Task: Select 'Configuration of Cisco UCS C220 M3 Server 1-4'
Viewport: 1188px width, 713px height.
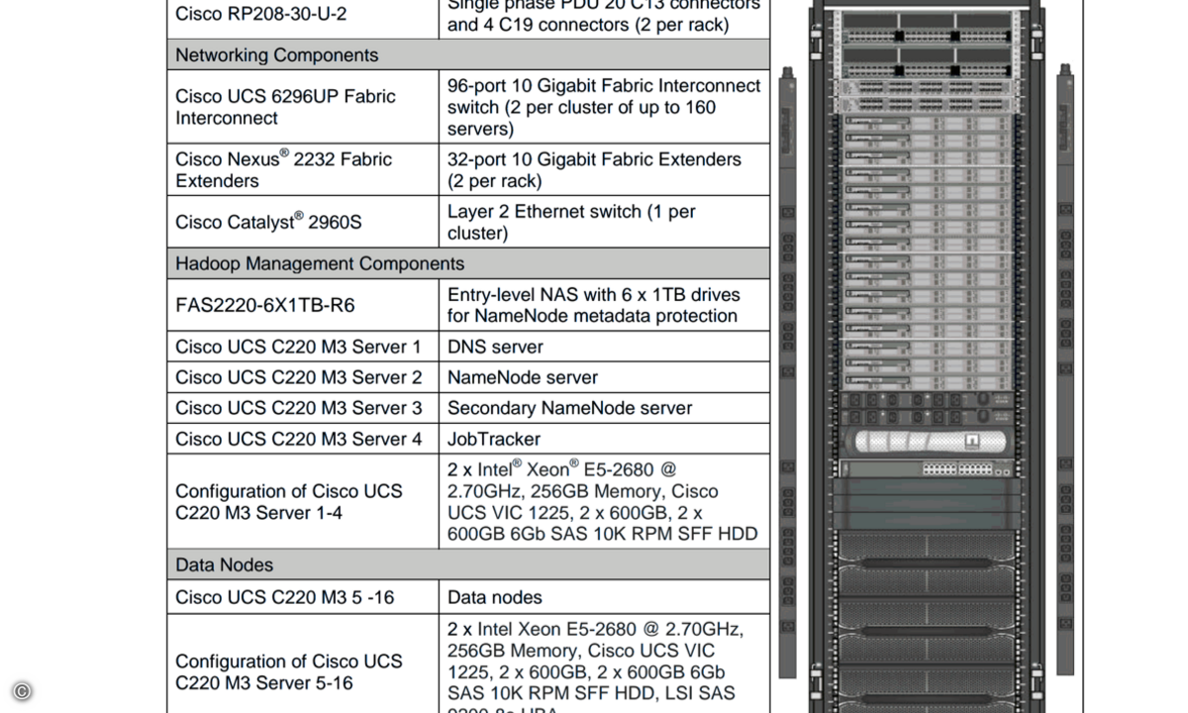Action: (303, 501)
